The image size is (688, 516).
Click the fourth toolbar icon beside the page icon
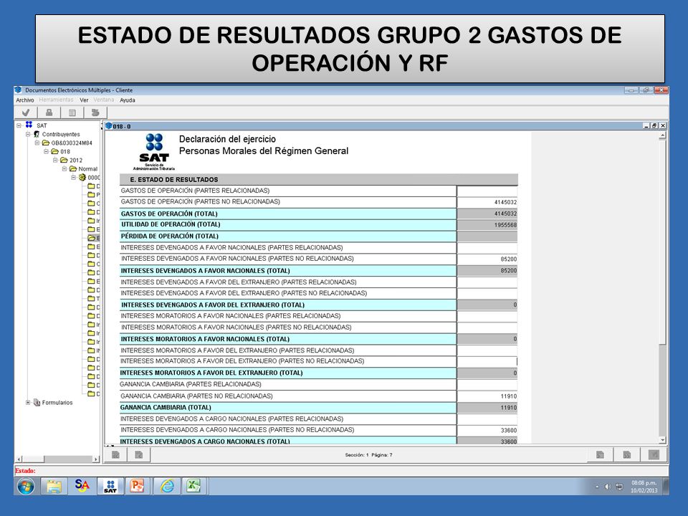pyautogui.click(x=95, y=113)
